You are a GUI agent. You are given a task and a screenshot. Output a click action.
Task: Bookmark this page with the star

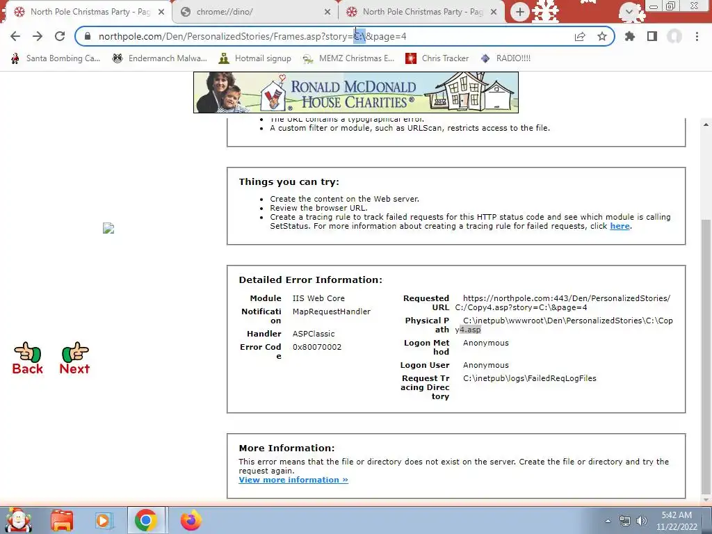coord(602,36)
